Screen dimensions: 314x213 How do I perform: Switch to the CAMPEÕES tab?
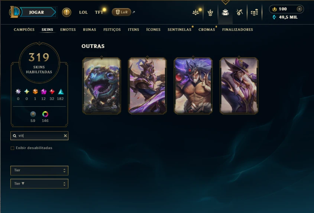pyautogui.click(x=24, y=29)
